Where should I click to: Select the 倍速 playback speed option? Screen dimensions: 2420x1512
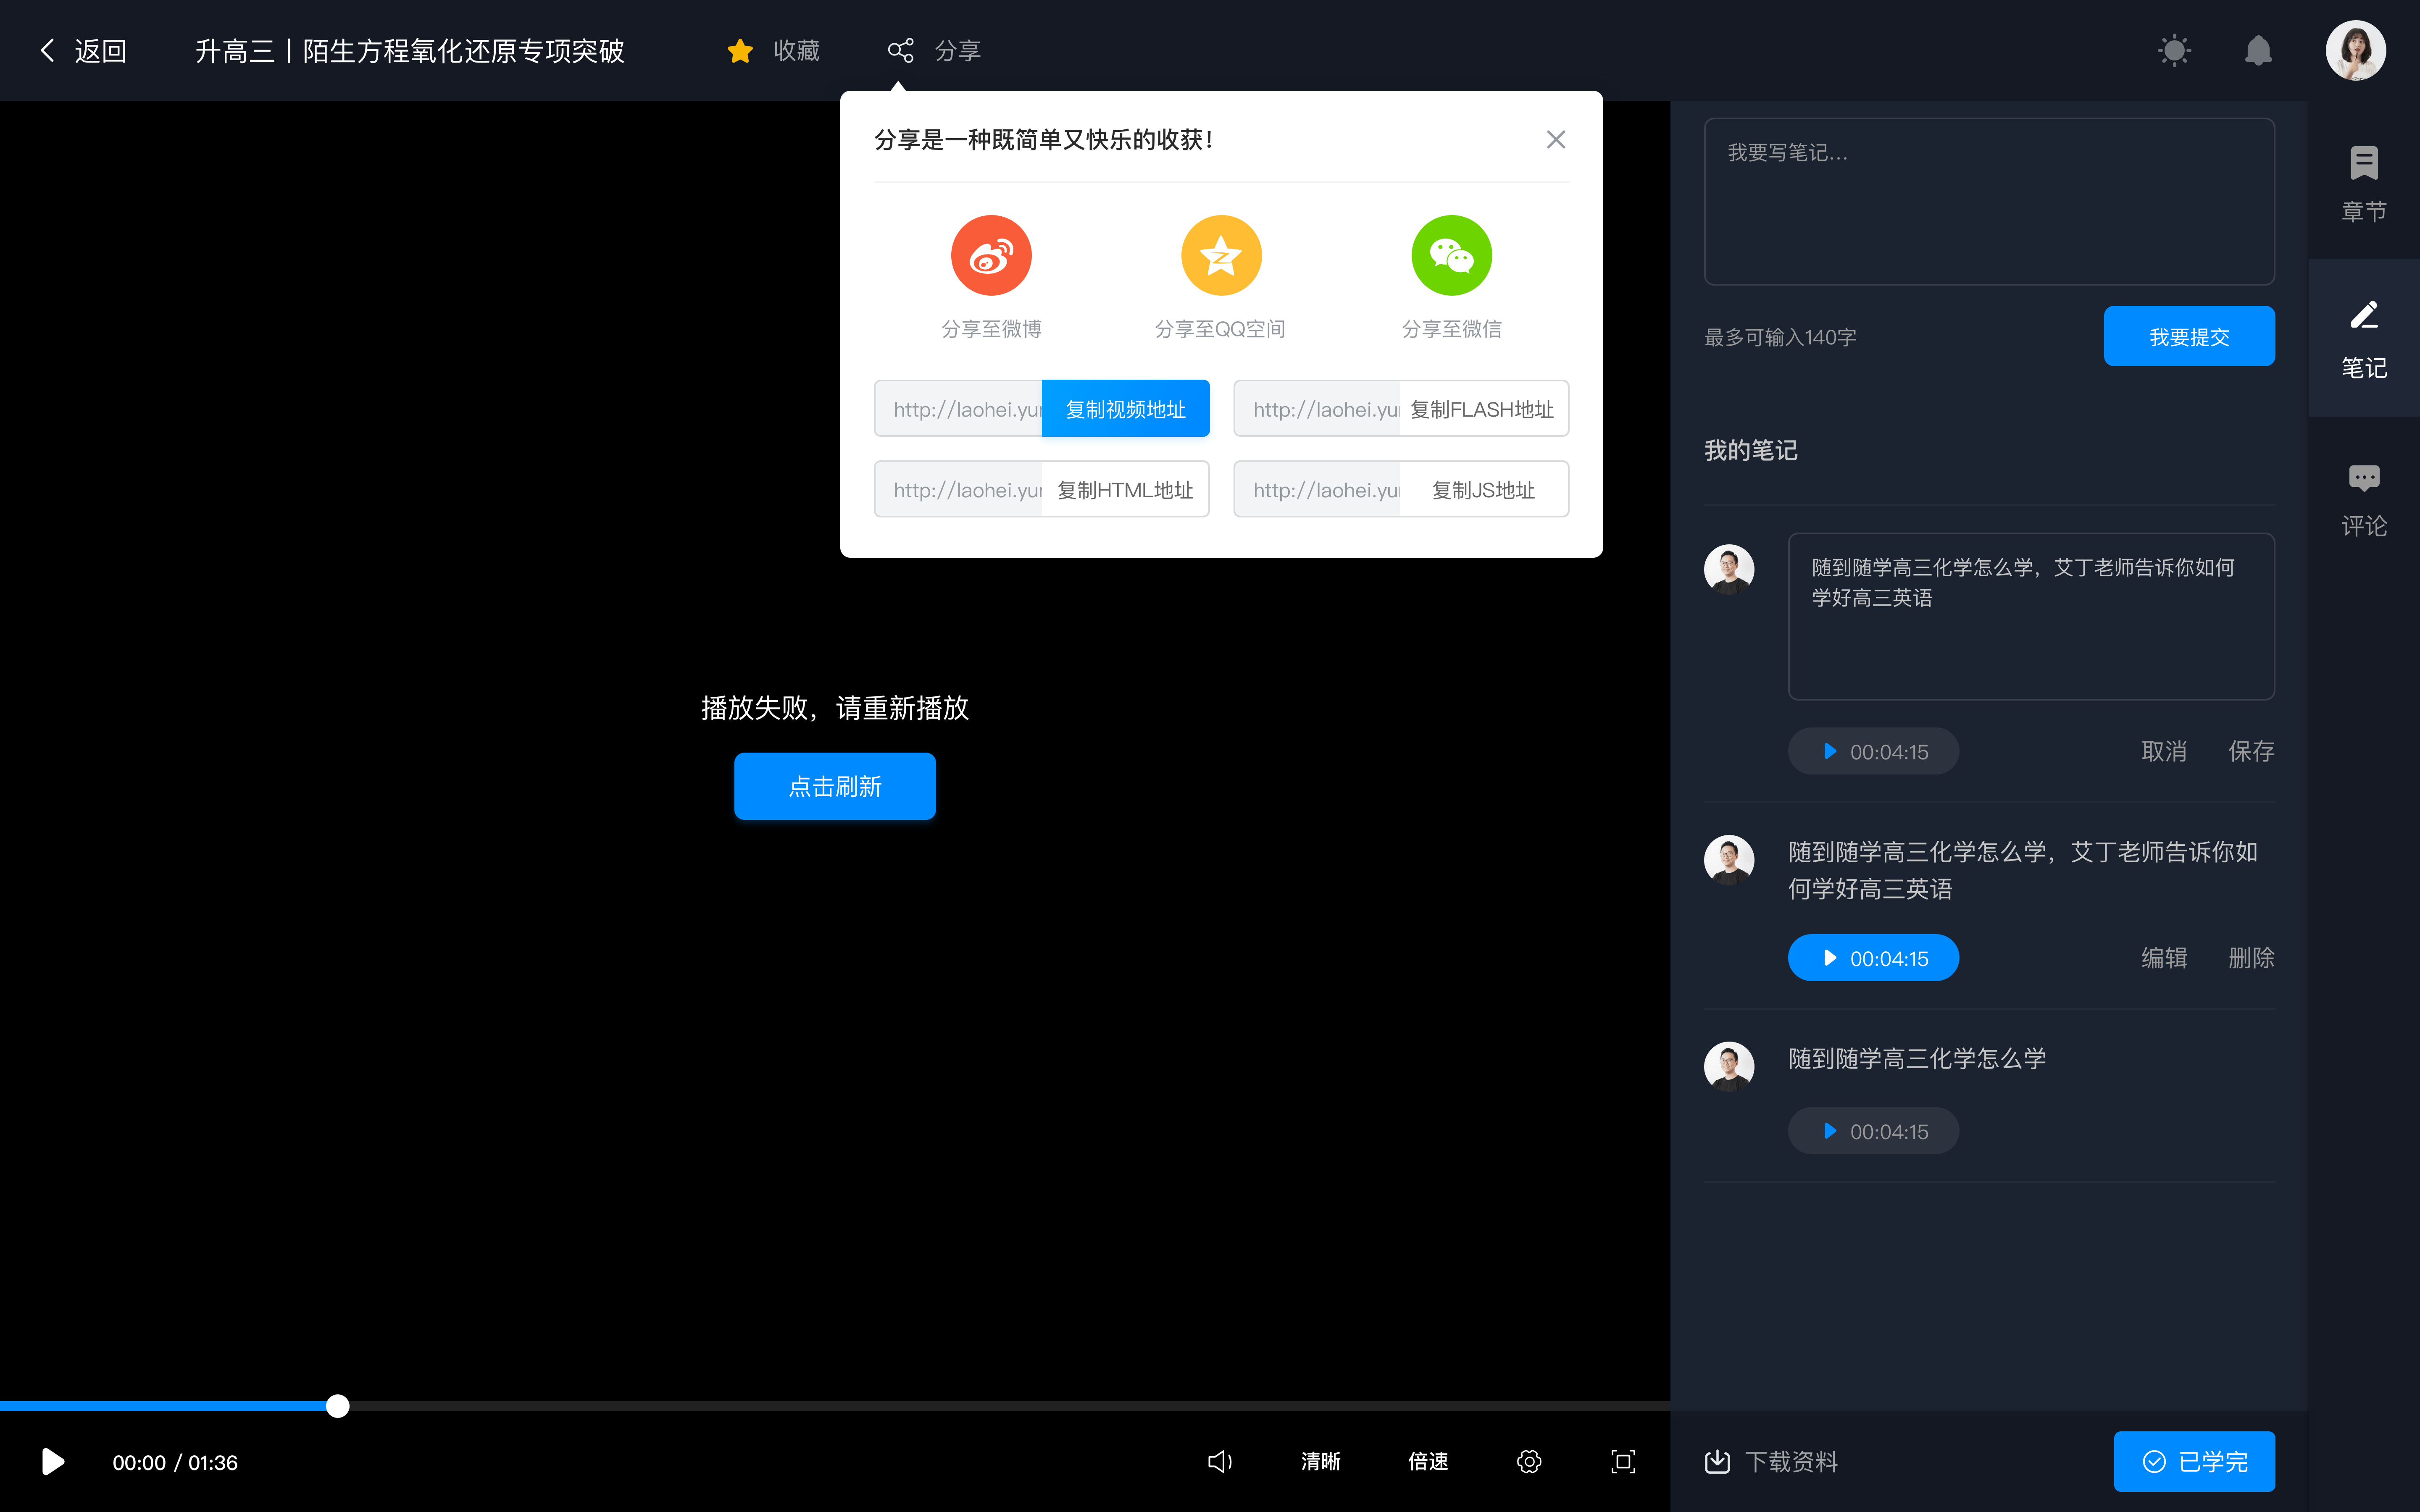coord(1428,1462)
